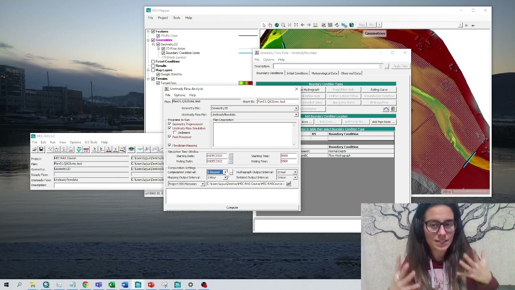The image size is (515, 290).
Task: Click Add Pipe Node button
Action: [x=383, y=122]
